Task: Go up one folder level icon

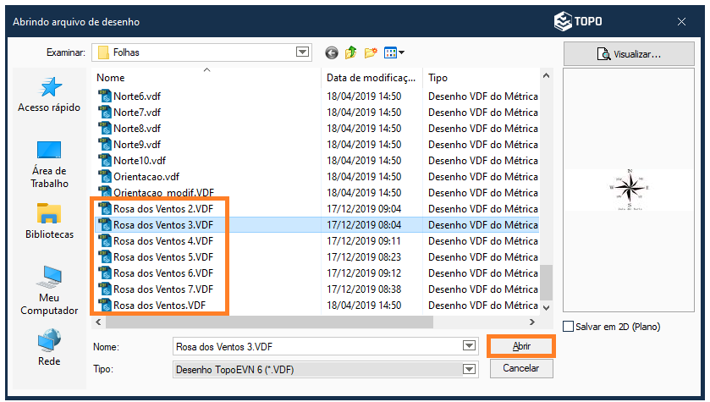Action: pos(351,52)
